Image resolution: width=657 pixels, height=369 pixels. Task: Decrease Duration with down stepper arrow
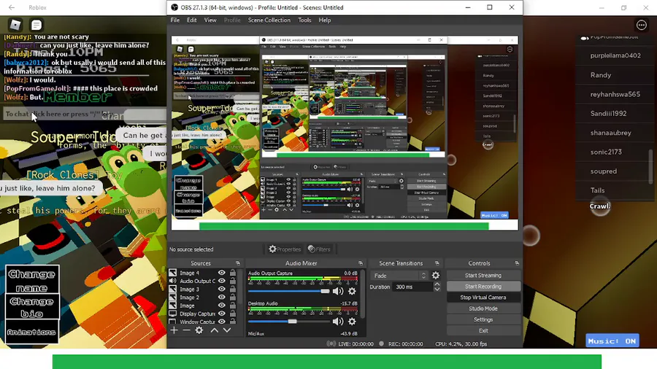pyautogui.click(x=437, y=289)
